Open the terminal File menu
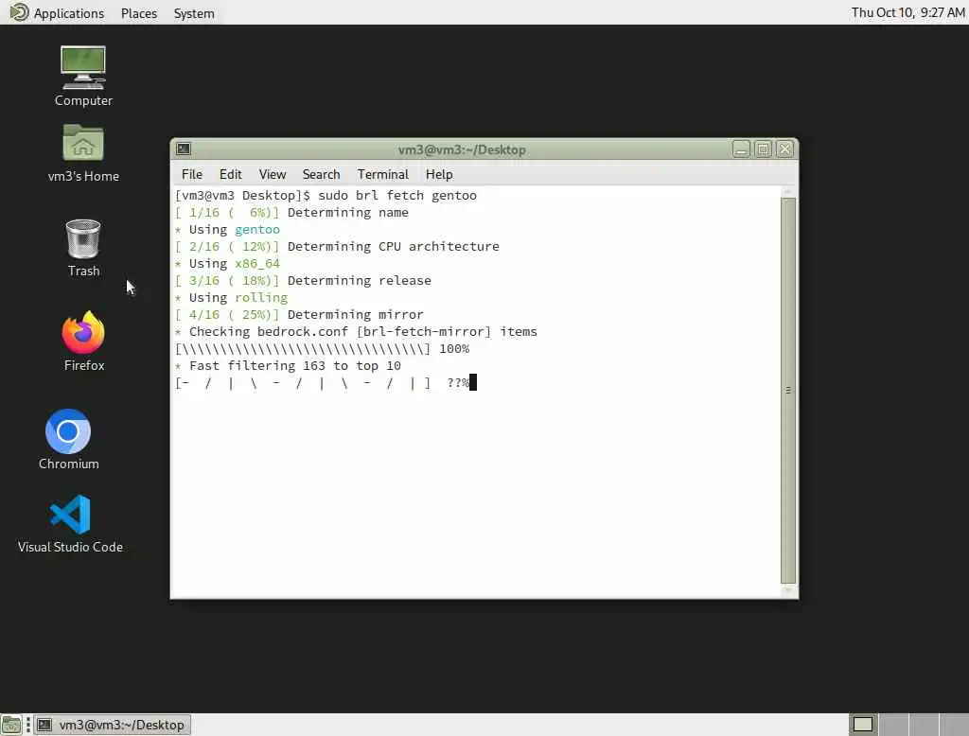969x736 pixels. [x=191, y=174]
